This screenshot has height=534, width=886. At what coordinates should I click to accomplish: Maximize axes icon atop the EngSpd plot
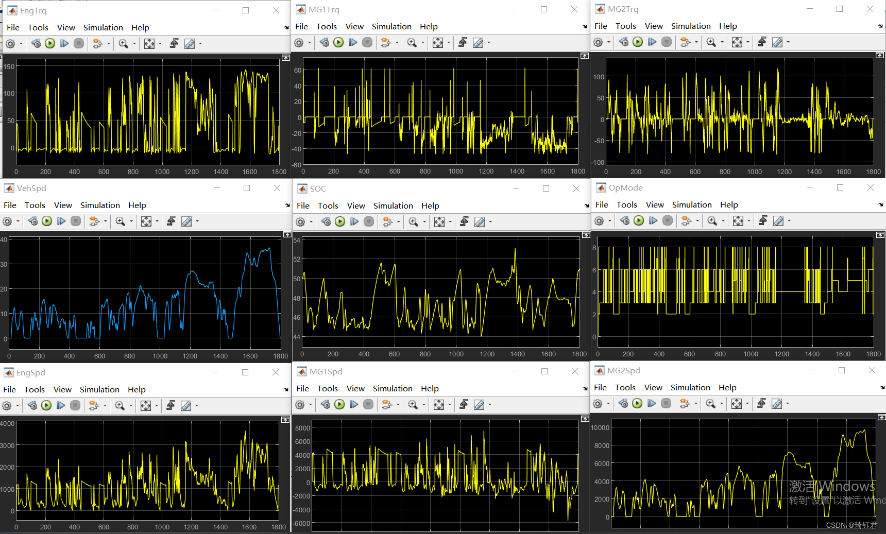tap(285, 420)
